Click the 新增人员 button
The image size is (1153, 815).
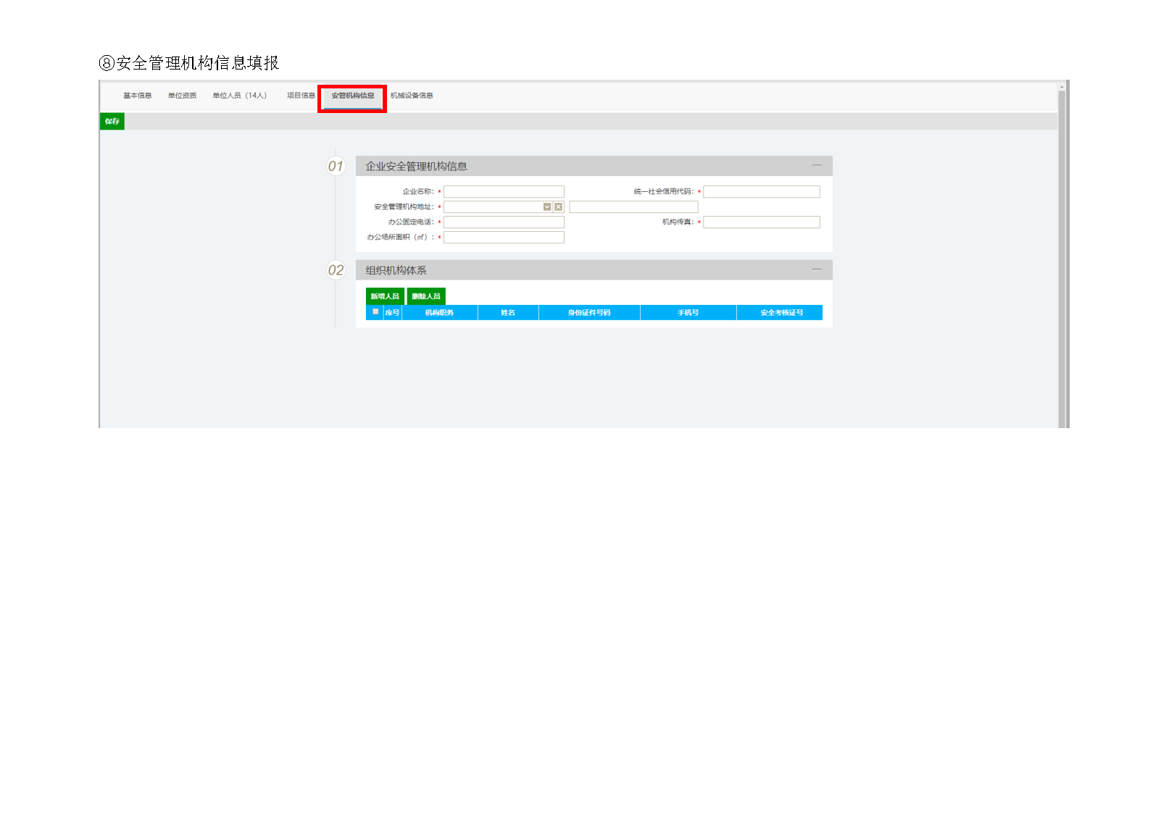click(385, 296)
